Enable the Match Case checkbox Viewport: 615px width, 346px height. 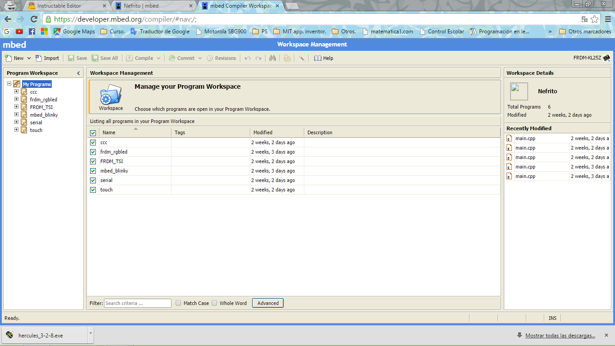pyautogui.click(x=178, y=303)
